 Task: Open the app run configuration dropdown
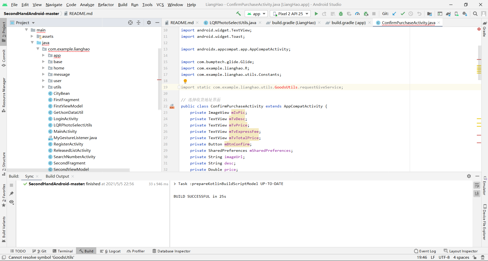tap(256, 14)
